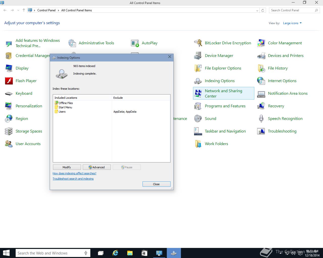This screenshot has width=323, height=258.
Task: Switch to Indexing Options taskbar button
Action: click(x=174, y=253)
